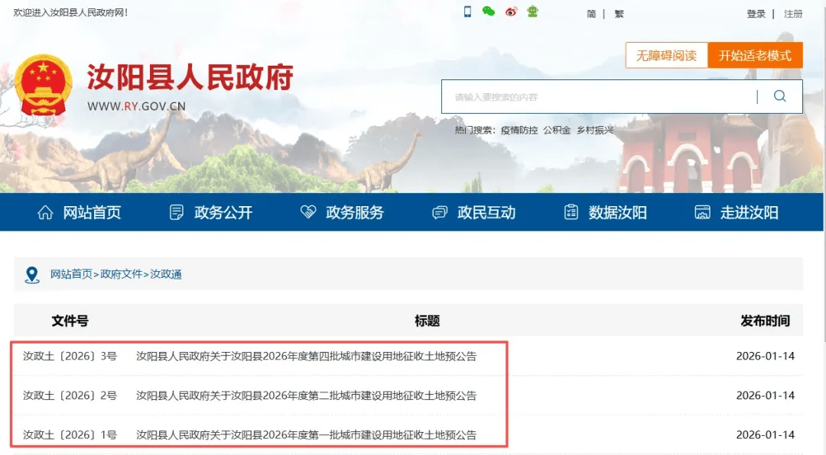The height and width of the screenshot is (455, 826).
Task: Open 无障碍阅读 accessibility reading
Action: (x=666, y=56)
